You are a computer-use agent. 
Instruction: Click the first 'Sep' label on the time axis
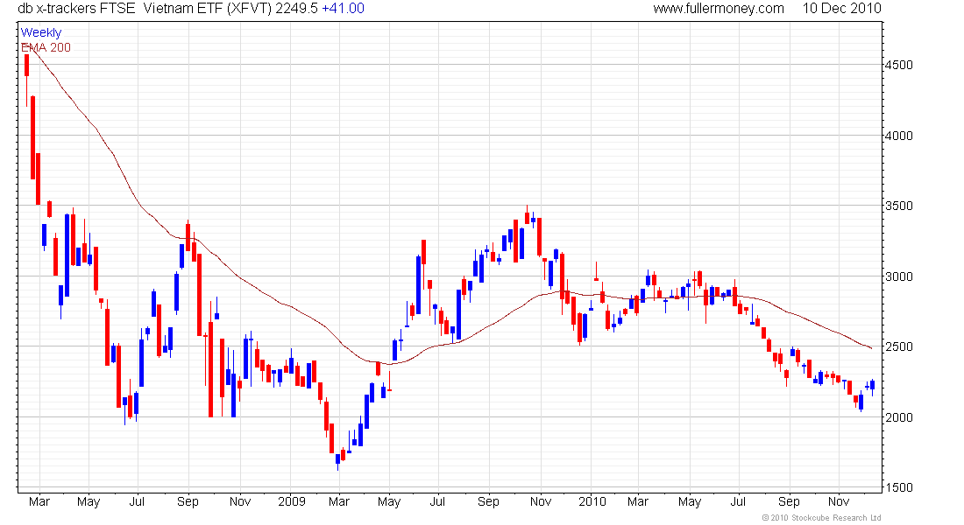(188, 501)
